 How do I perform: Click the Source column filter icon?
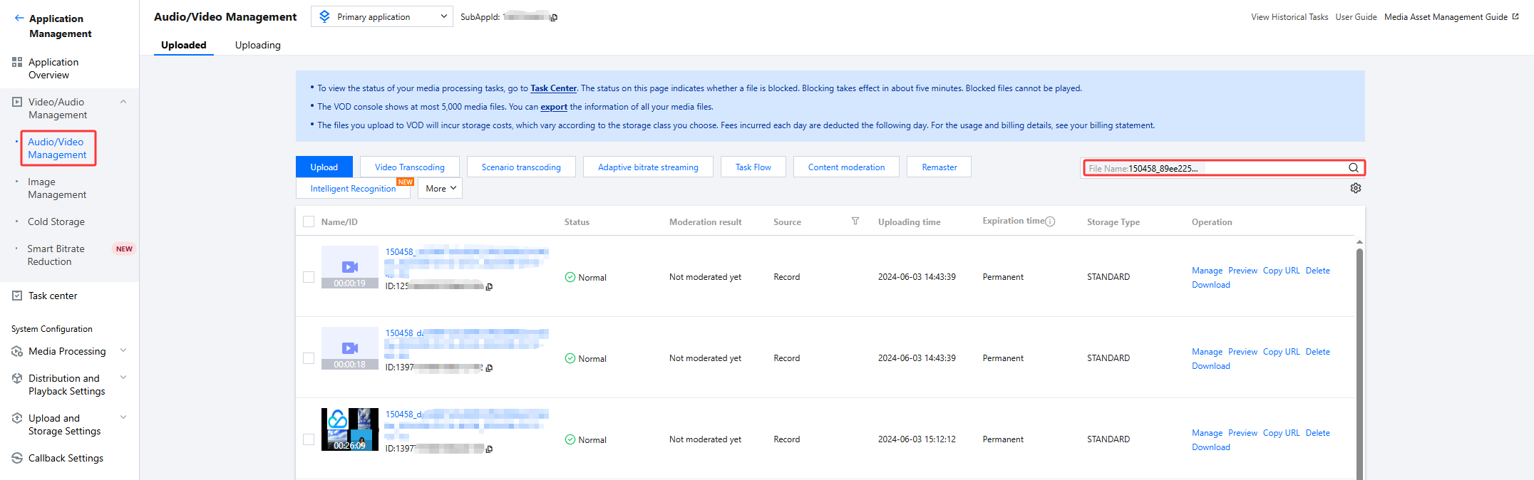click(855, 221)
